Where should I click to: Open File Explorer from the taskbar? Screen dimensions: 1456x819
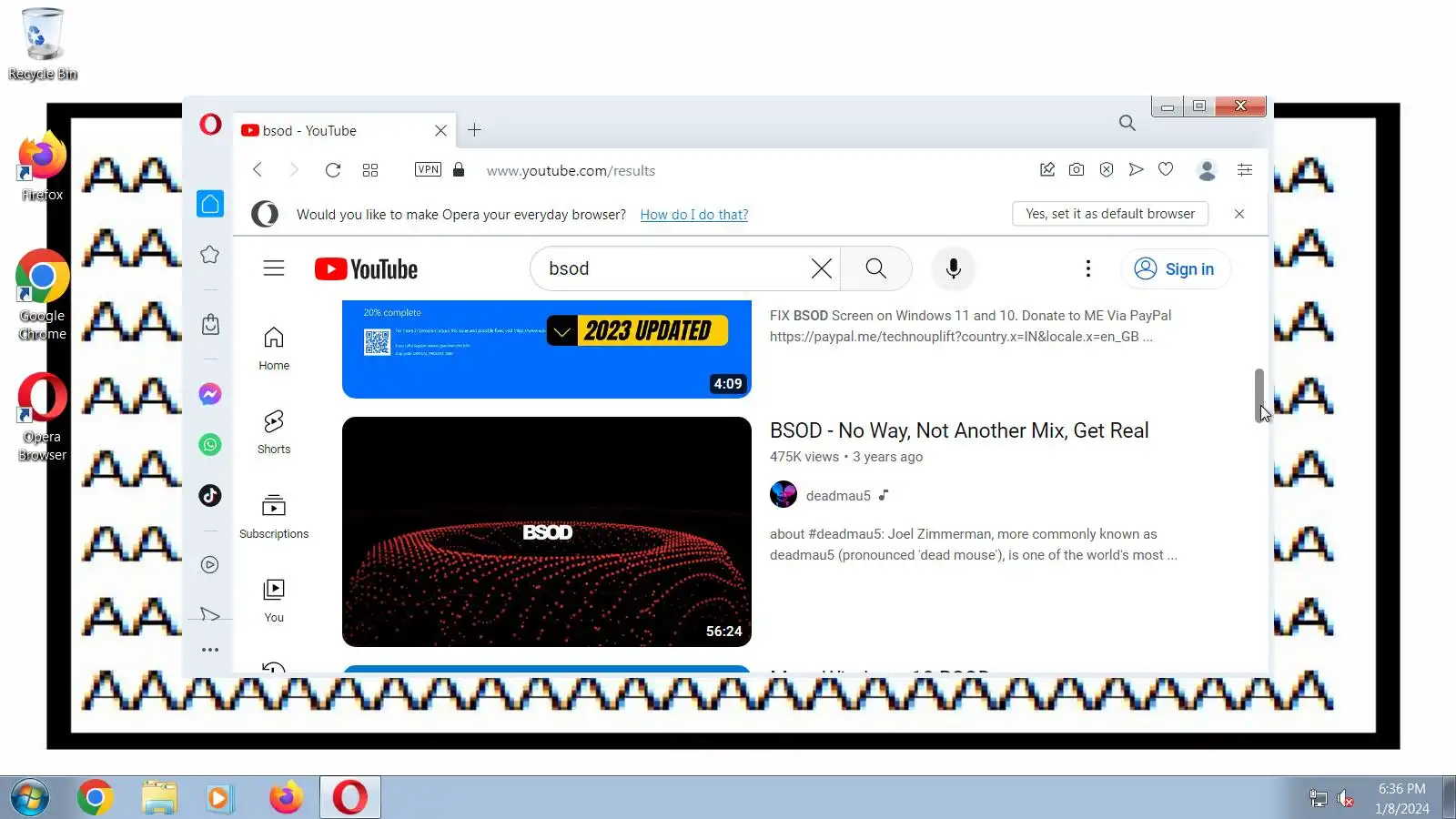point(159,798)
